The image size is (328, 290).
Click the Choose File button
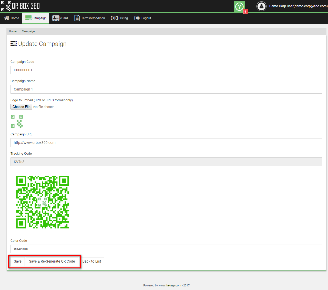tap(22, 107)
